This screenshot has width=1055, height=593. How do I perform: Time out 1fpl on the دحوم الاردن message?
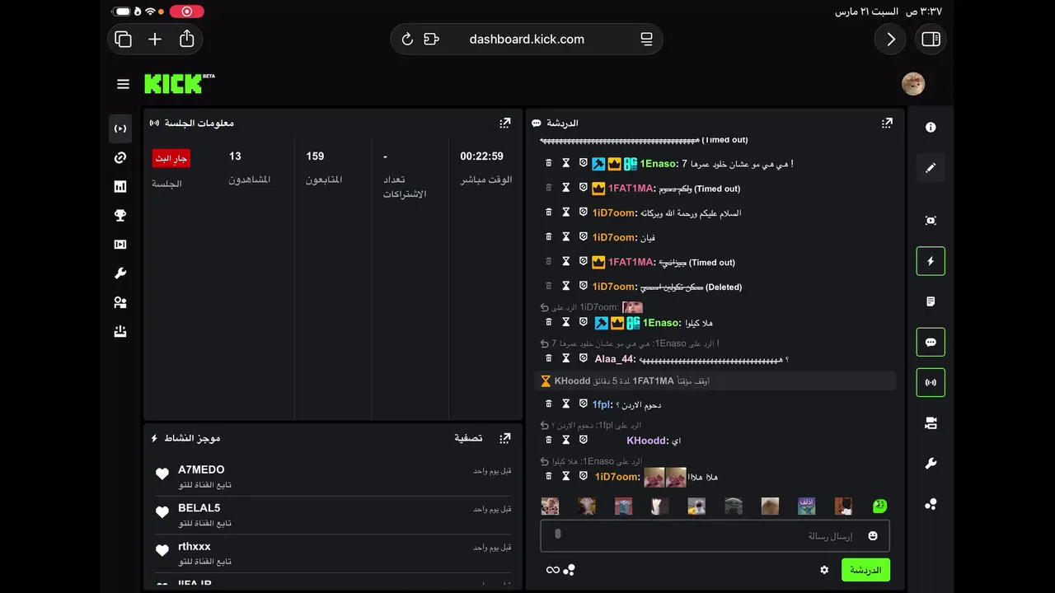pyautogui.click(x=566, y=404)
